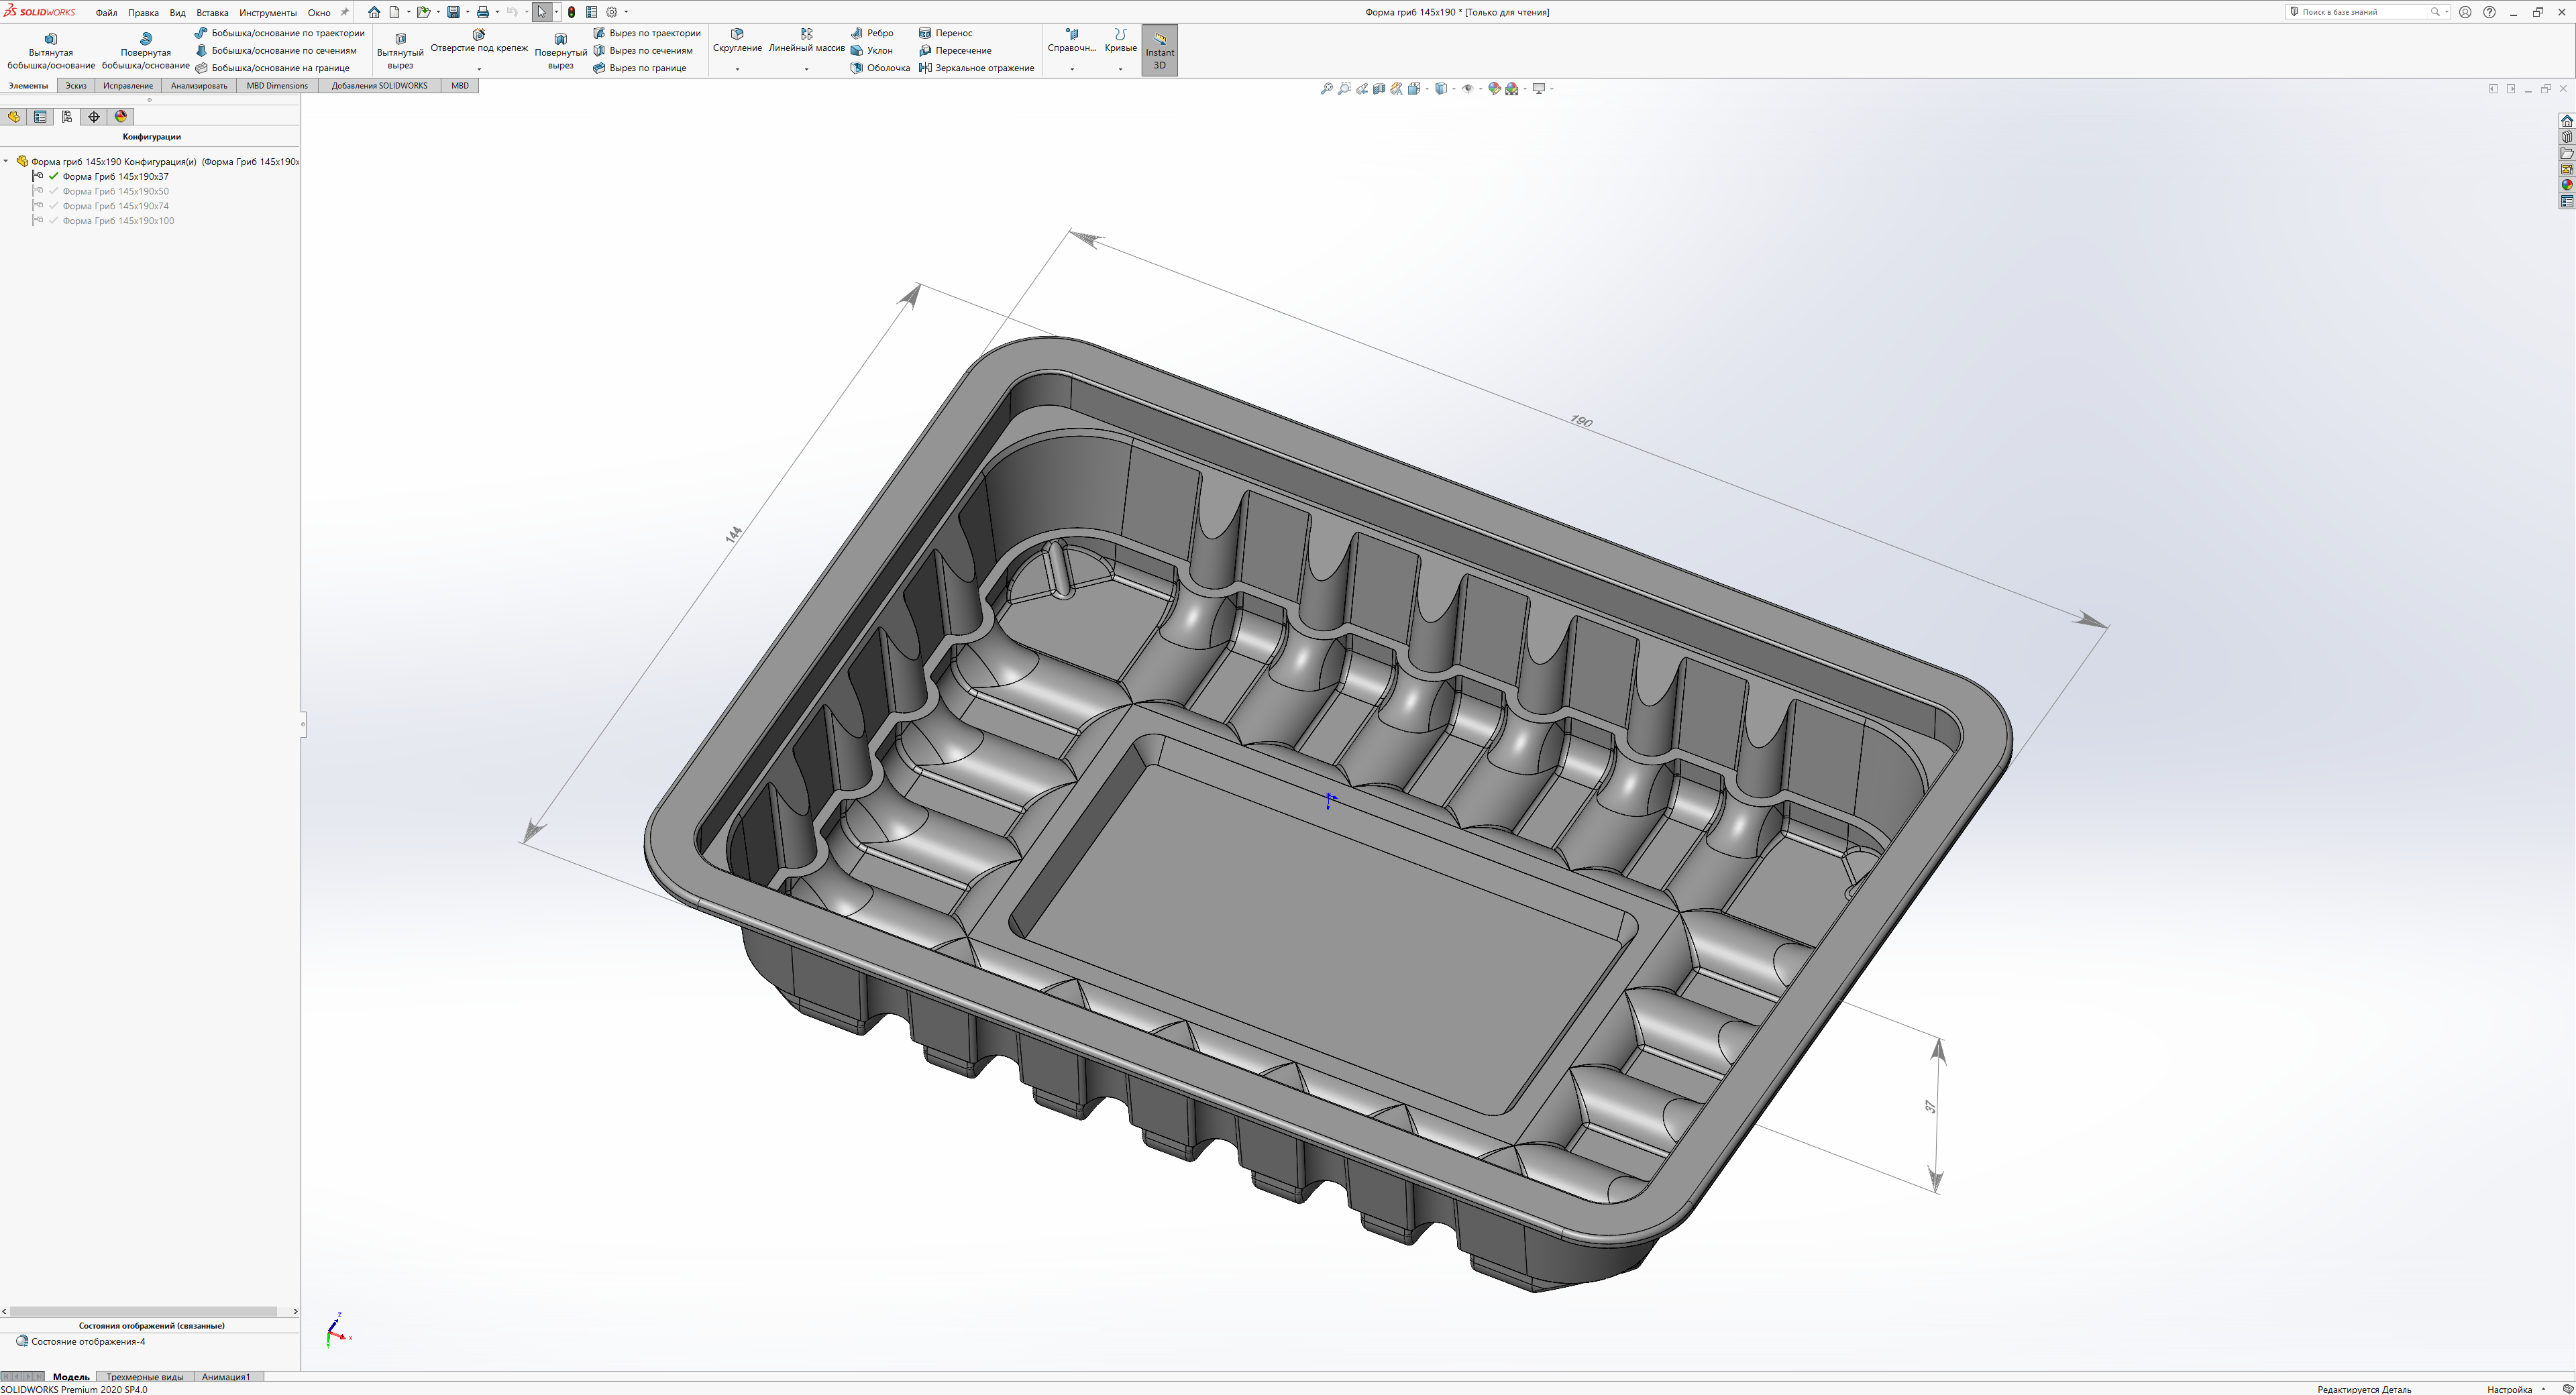The image size is (2576, 1395).
Task: Select the Revolved Cut tool
Action: coord(560,39)
